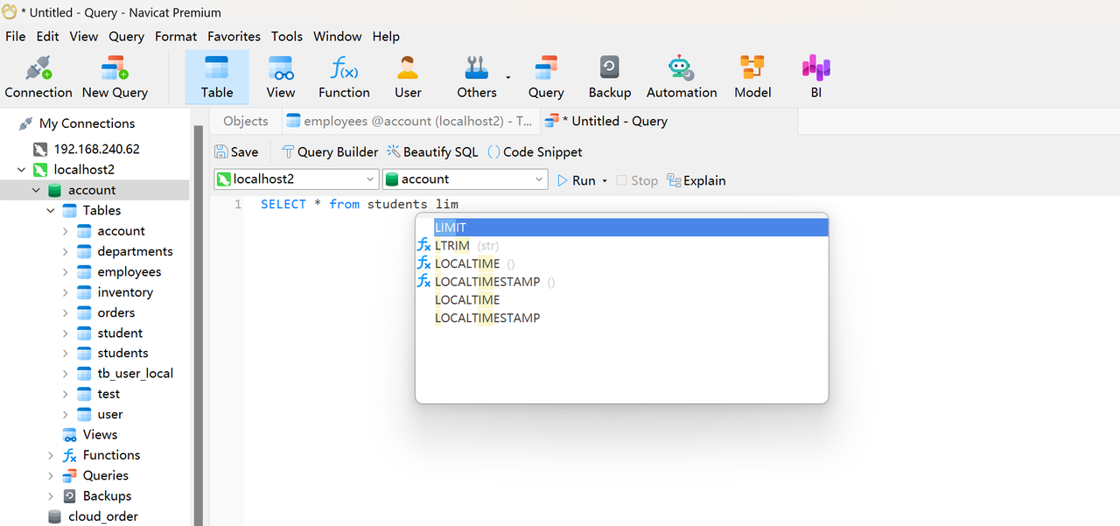Image resolution: width=1120 pixels, height=526 pixels.
Task: Select the test table
Action: pyautogui.click(x=108, y=394)
